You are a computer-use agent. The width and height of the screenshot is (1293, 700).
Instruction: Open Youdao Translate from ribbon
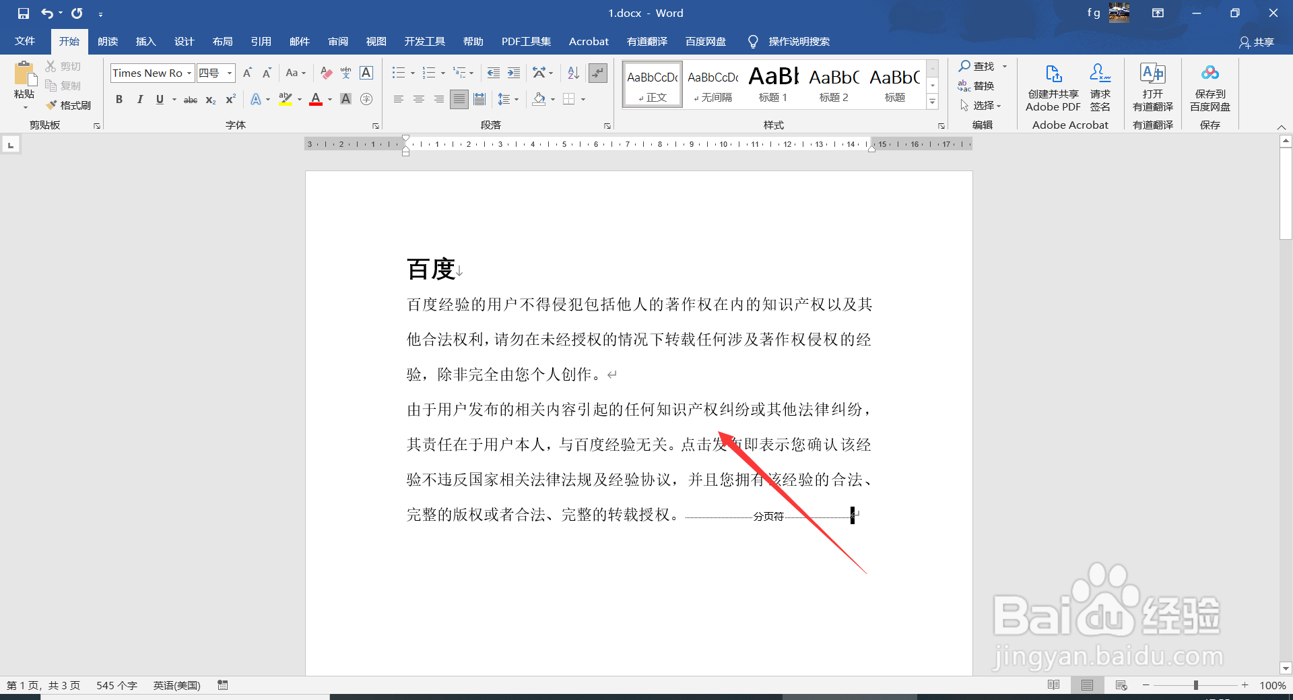coord(1153,86)
